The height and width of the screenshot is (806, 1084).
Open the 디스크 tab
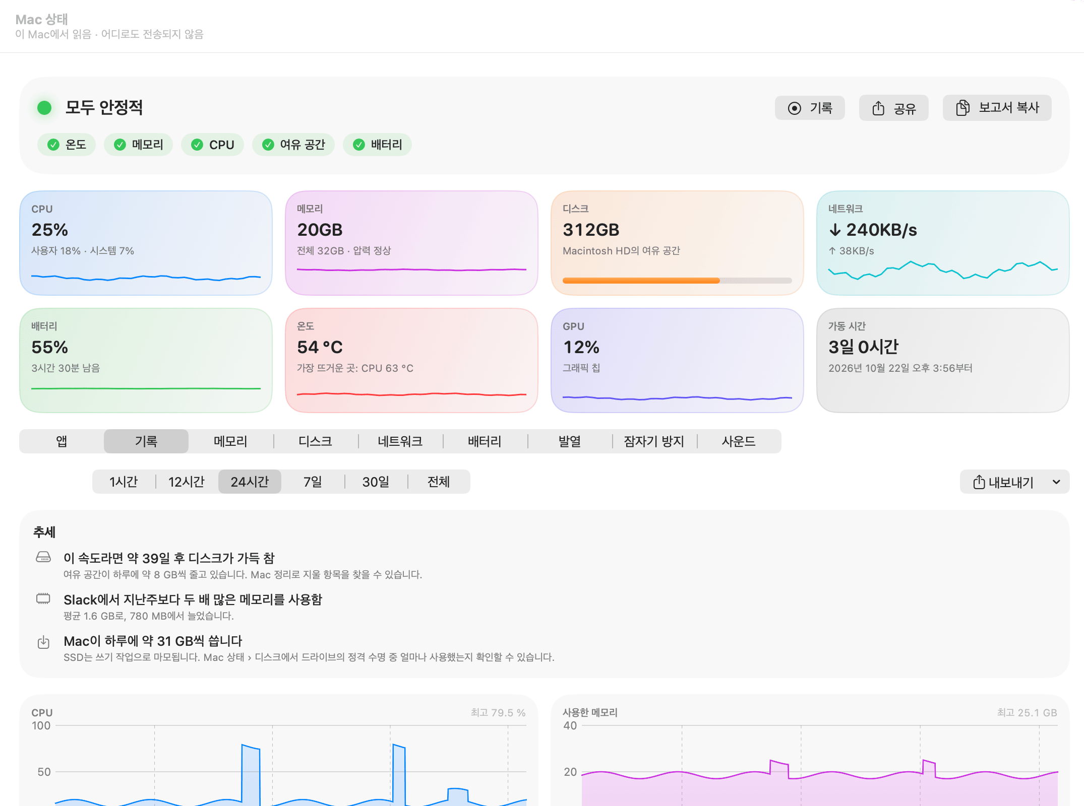coord(316,441)
